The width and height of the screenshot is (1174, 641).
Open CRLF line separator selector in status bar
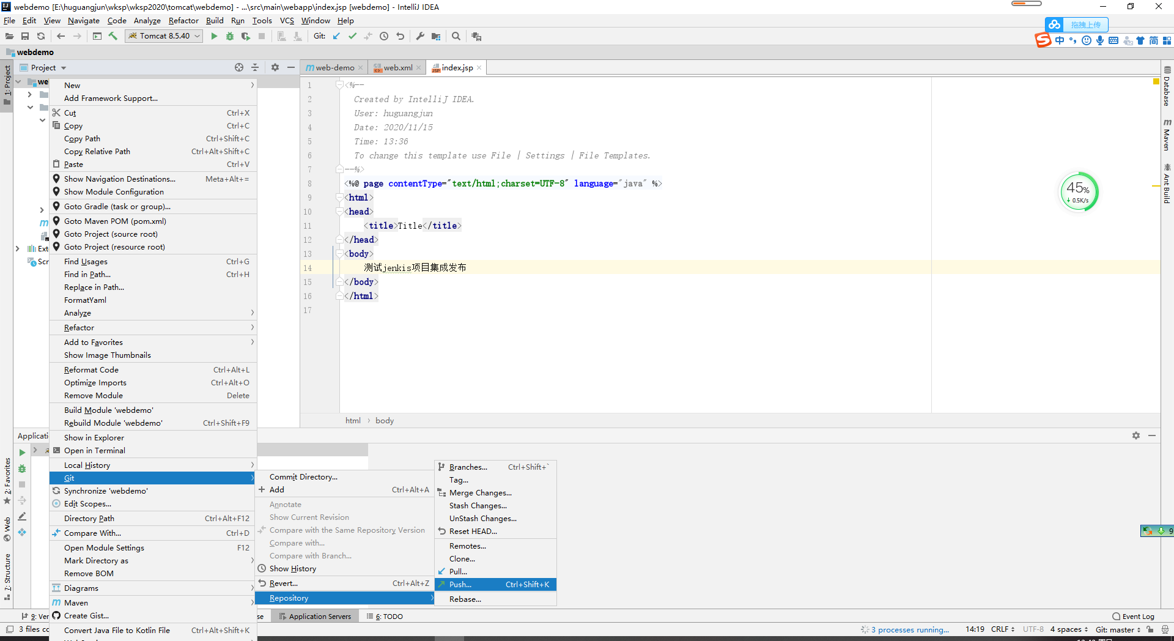(1003, 629)
